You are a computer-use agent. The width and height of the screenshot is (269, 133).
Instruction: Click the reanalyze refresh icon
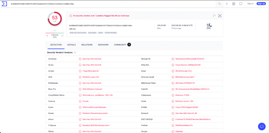click(x=214, y=16)
